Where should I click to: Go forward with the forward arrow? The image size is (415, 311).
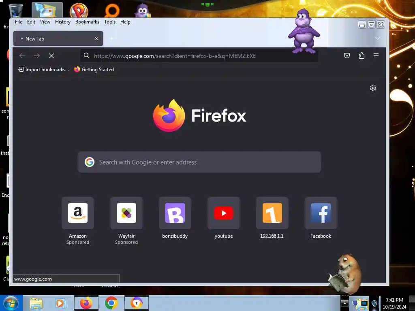coord(37,56)
